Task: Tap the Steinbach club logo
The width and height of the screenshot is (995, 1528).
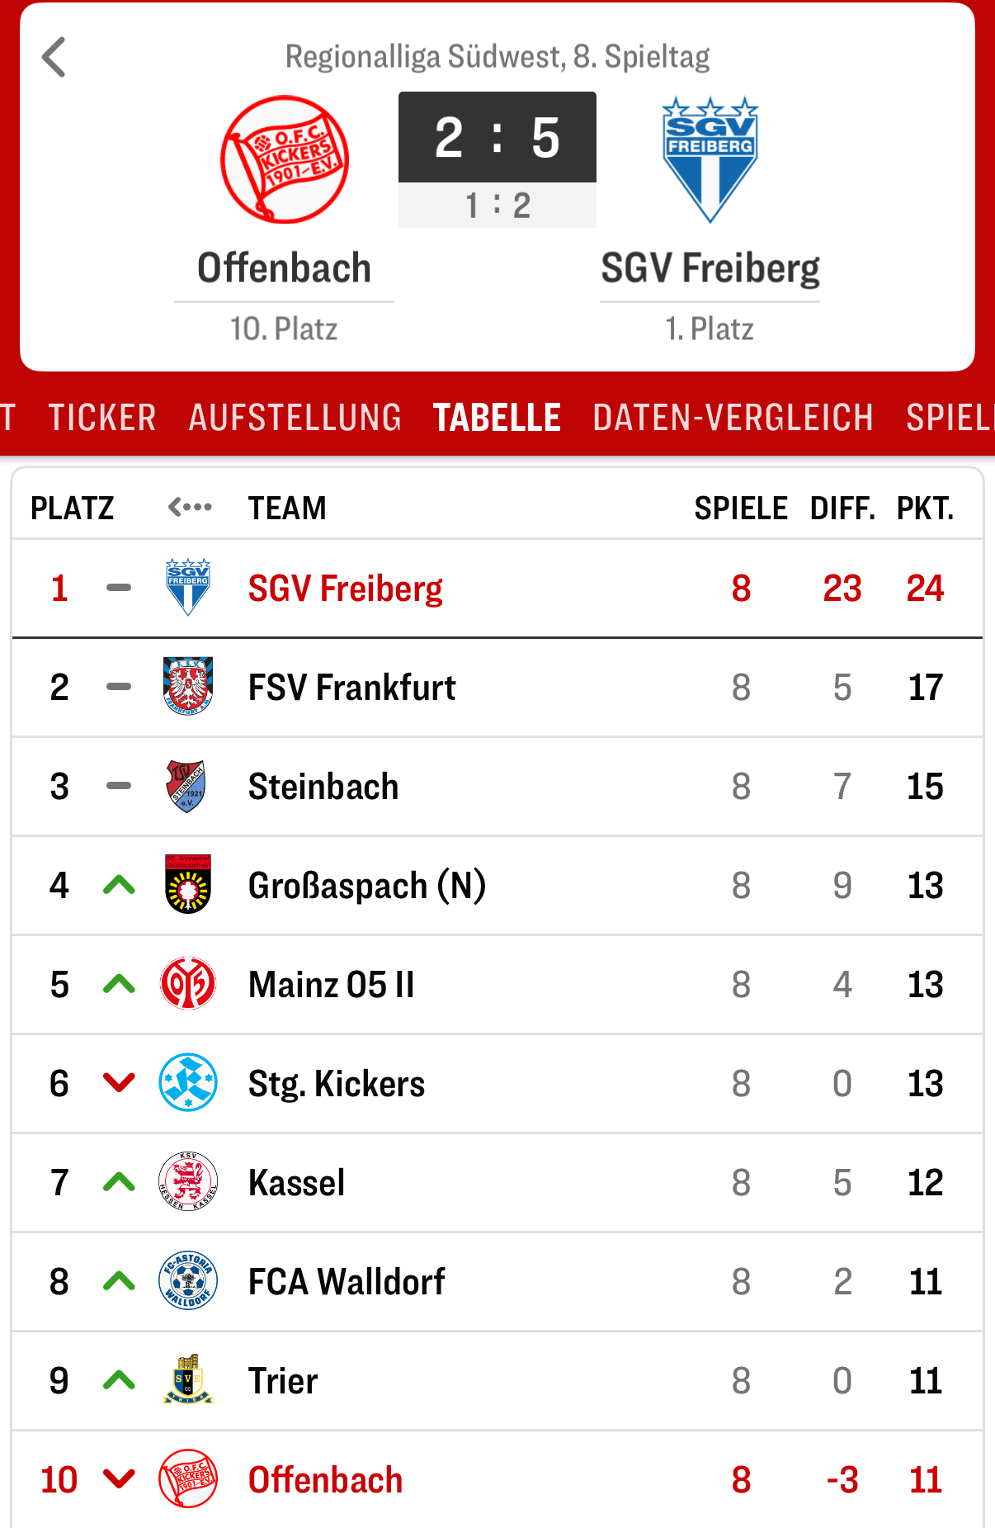Action: (x=187, y=786)
